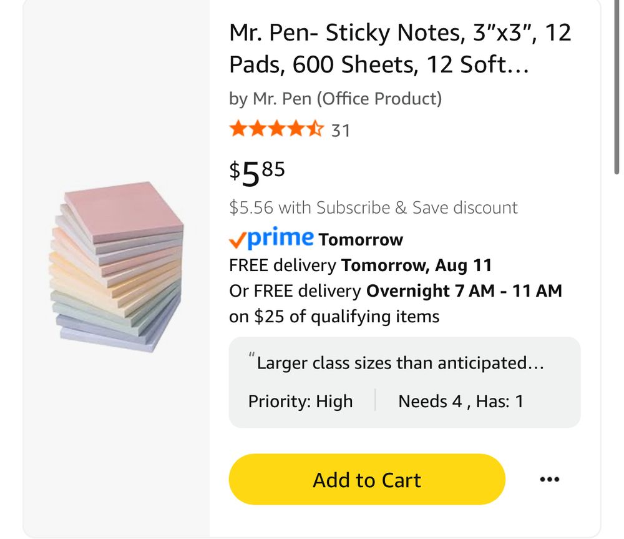Viewport: 624px width, 539px height.
Task: Select the Priority: High label
Action: pos(300,401)
